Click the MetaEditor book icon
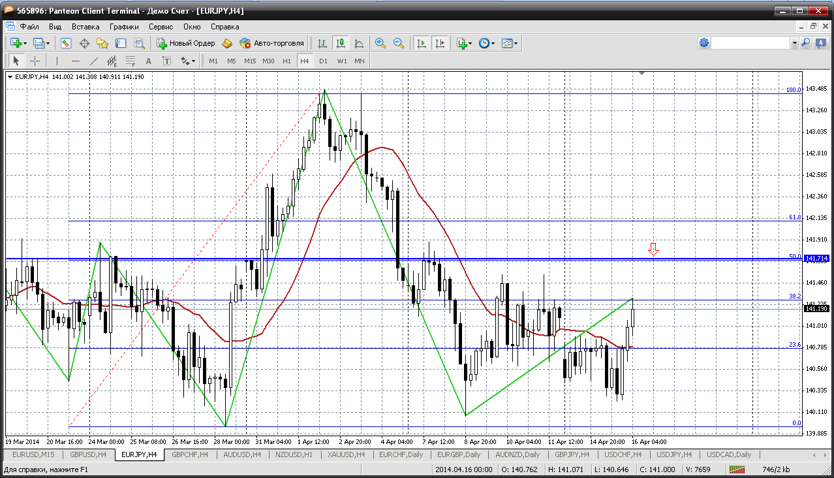The image size is (834, 478). [x=227, y=43]
